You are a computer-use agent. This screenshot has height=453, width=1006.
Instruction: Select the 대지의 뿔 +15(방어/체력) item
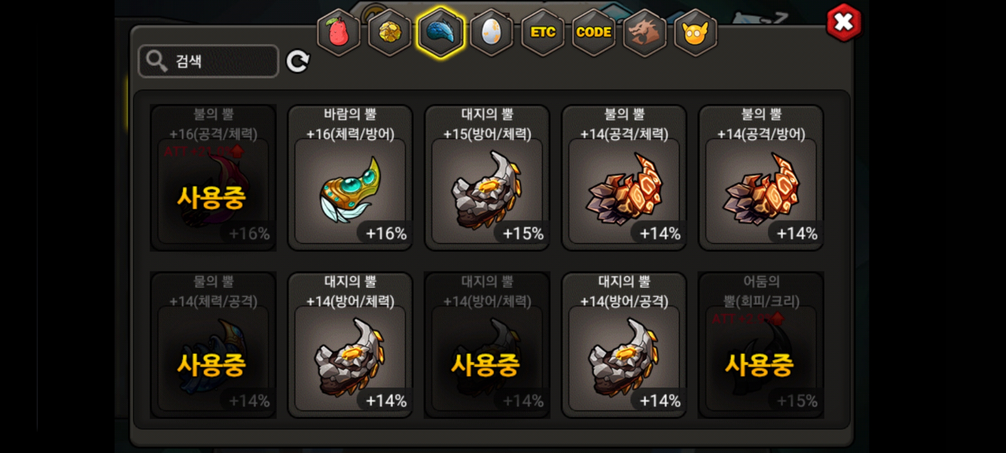487,178
